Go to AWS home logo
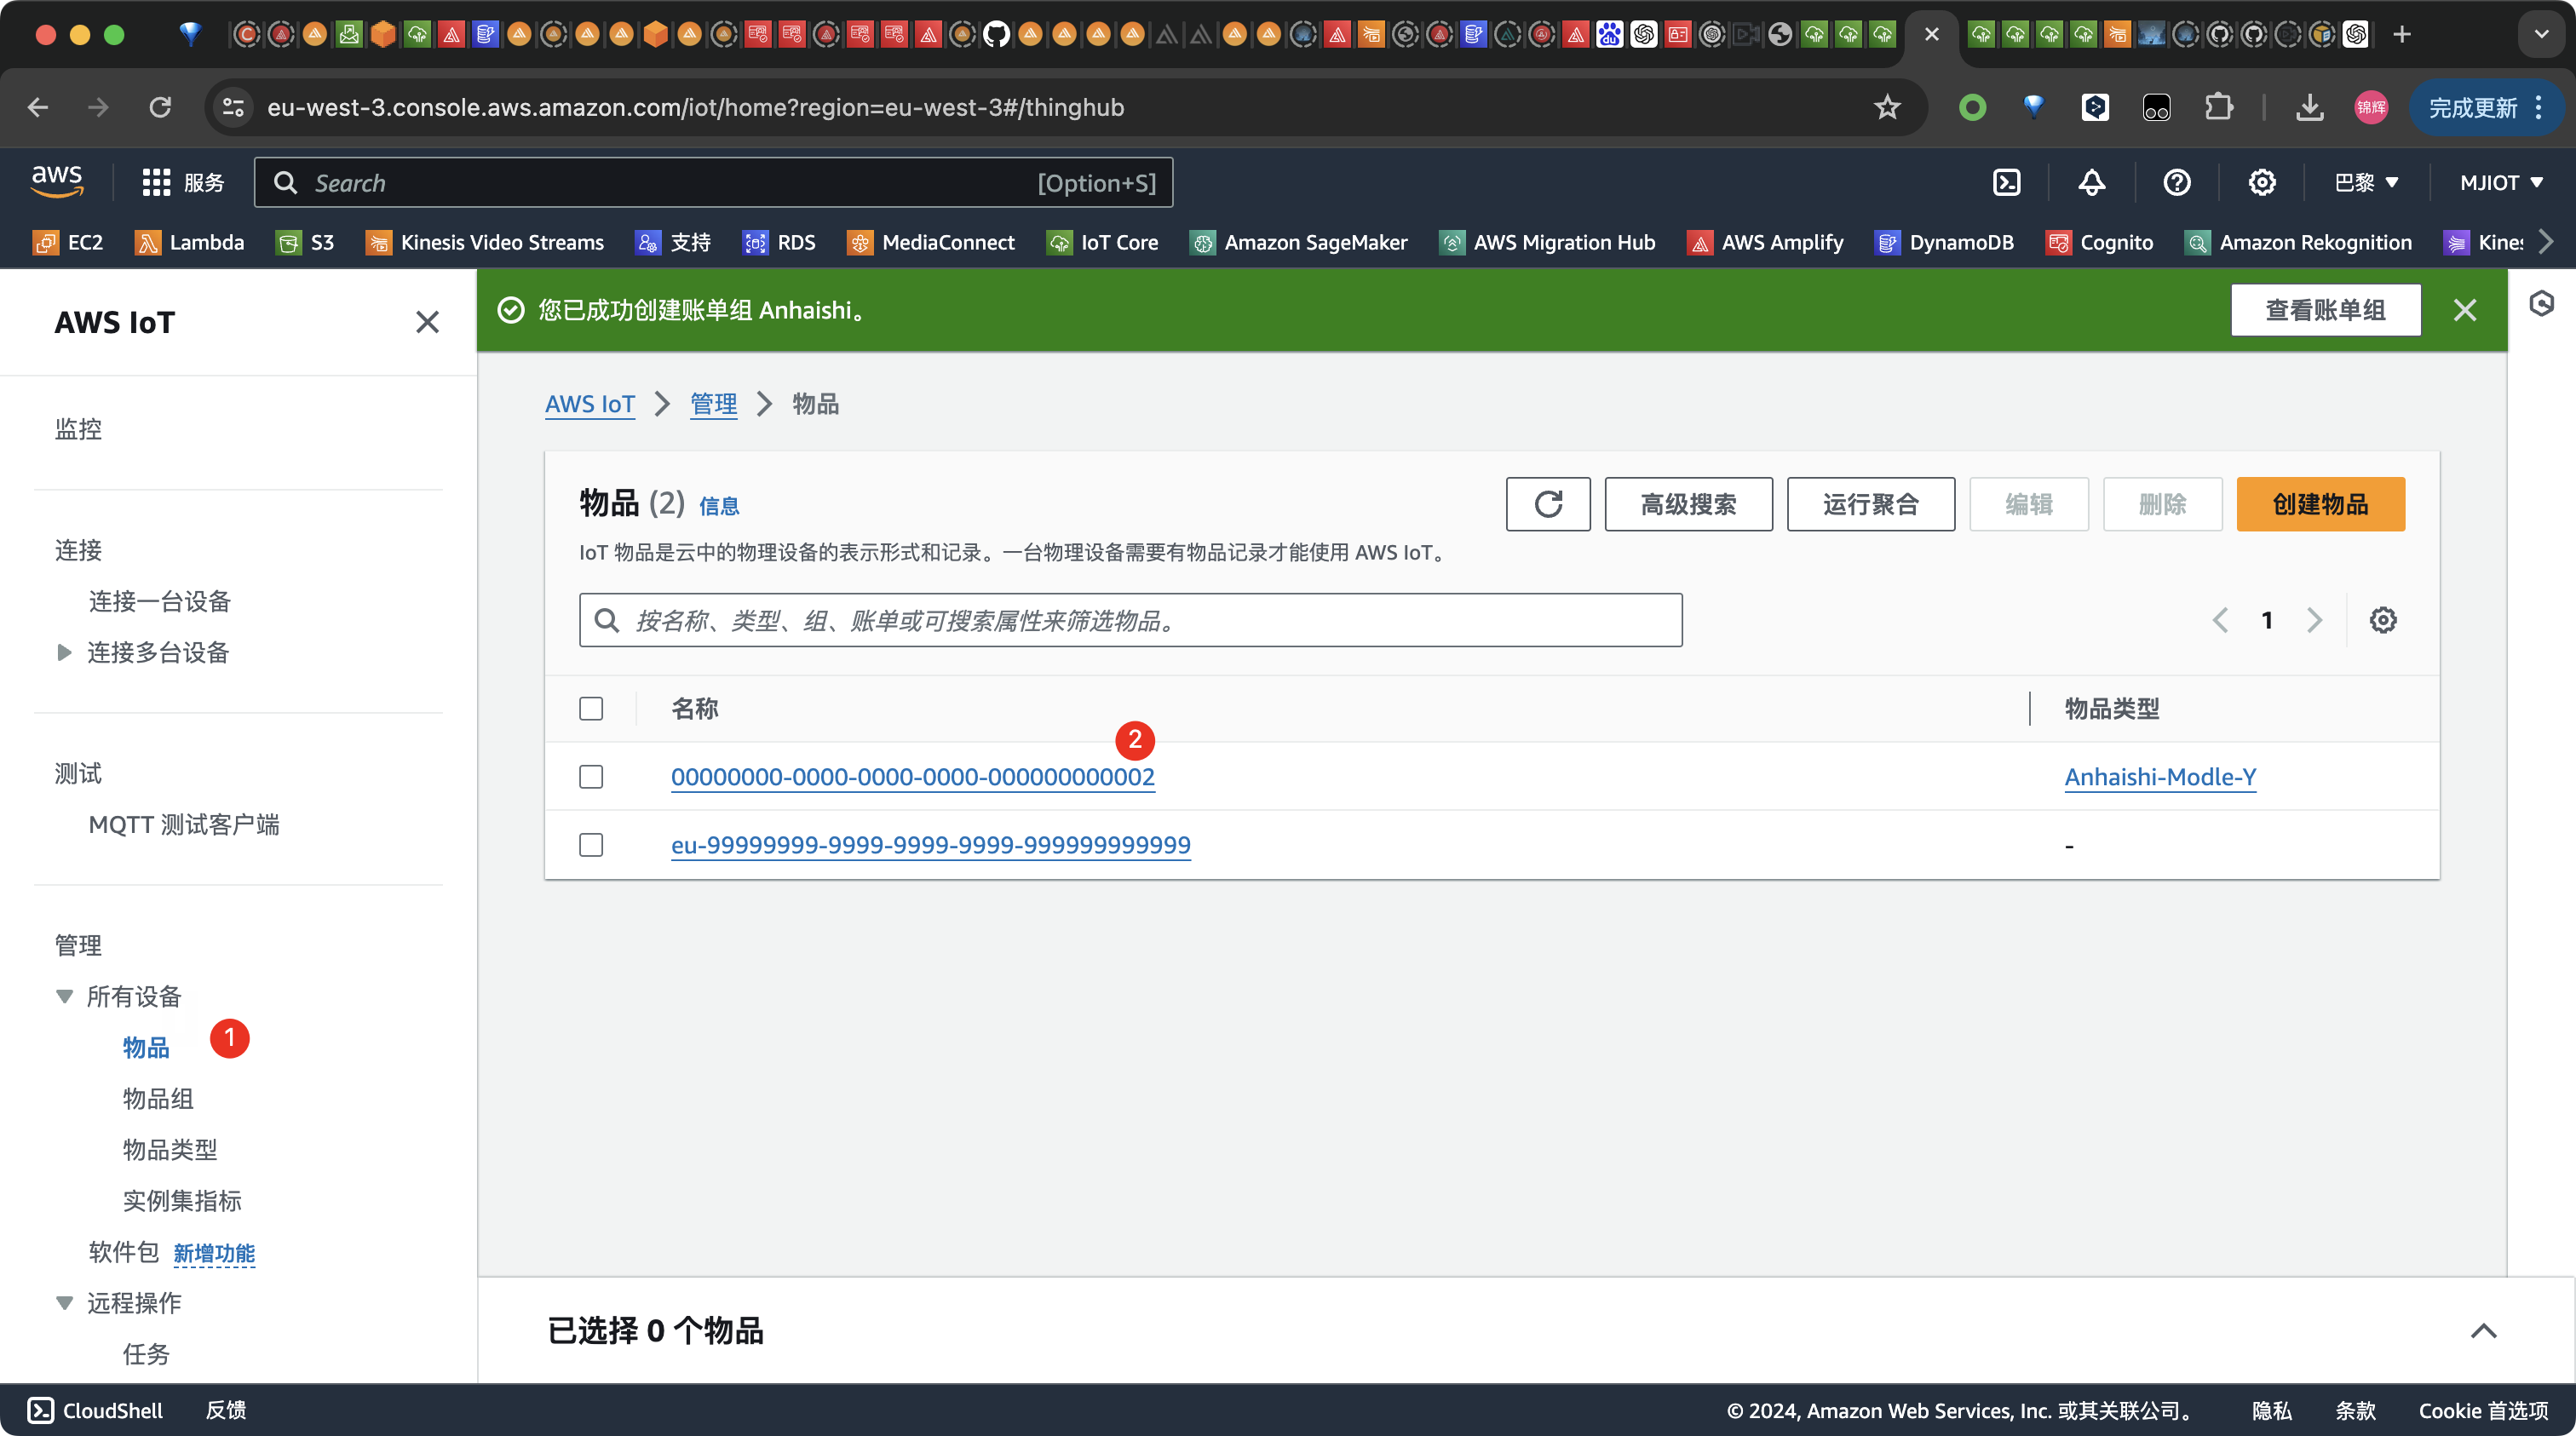The image size is (2576, 1436). coord(57,181)
